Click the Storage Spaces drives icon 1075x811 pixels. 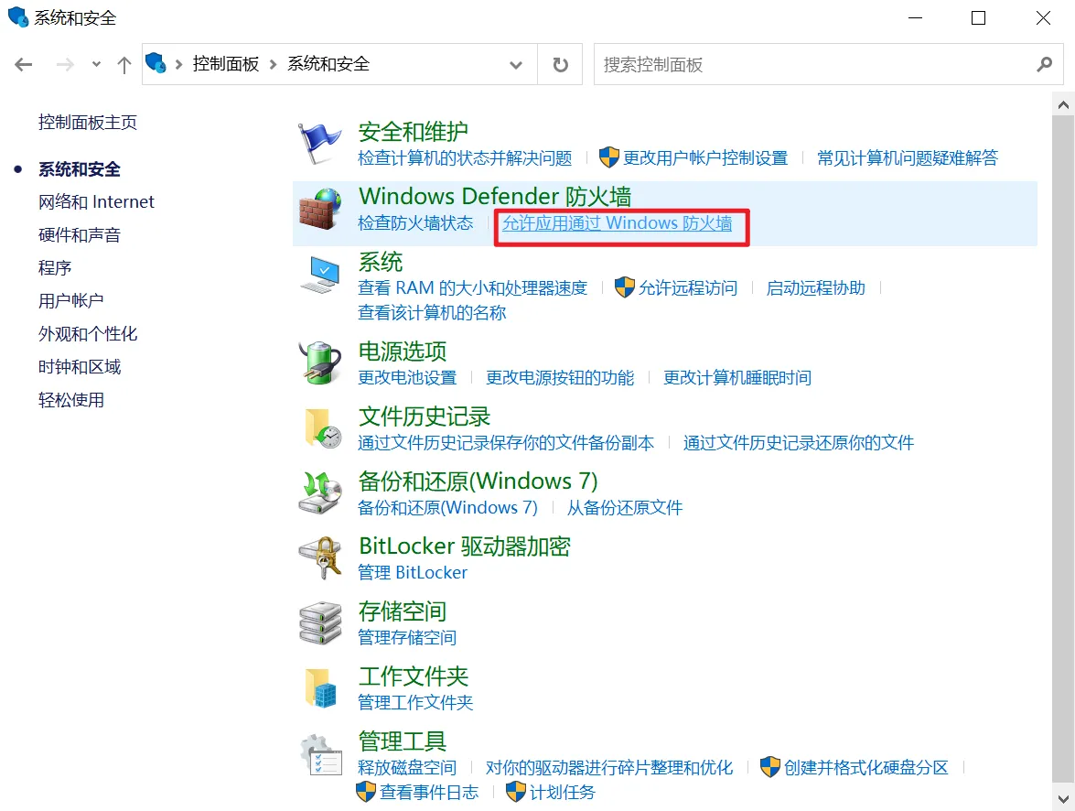click(319, 623)
